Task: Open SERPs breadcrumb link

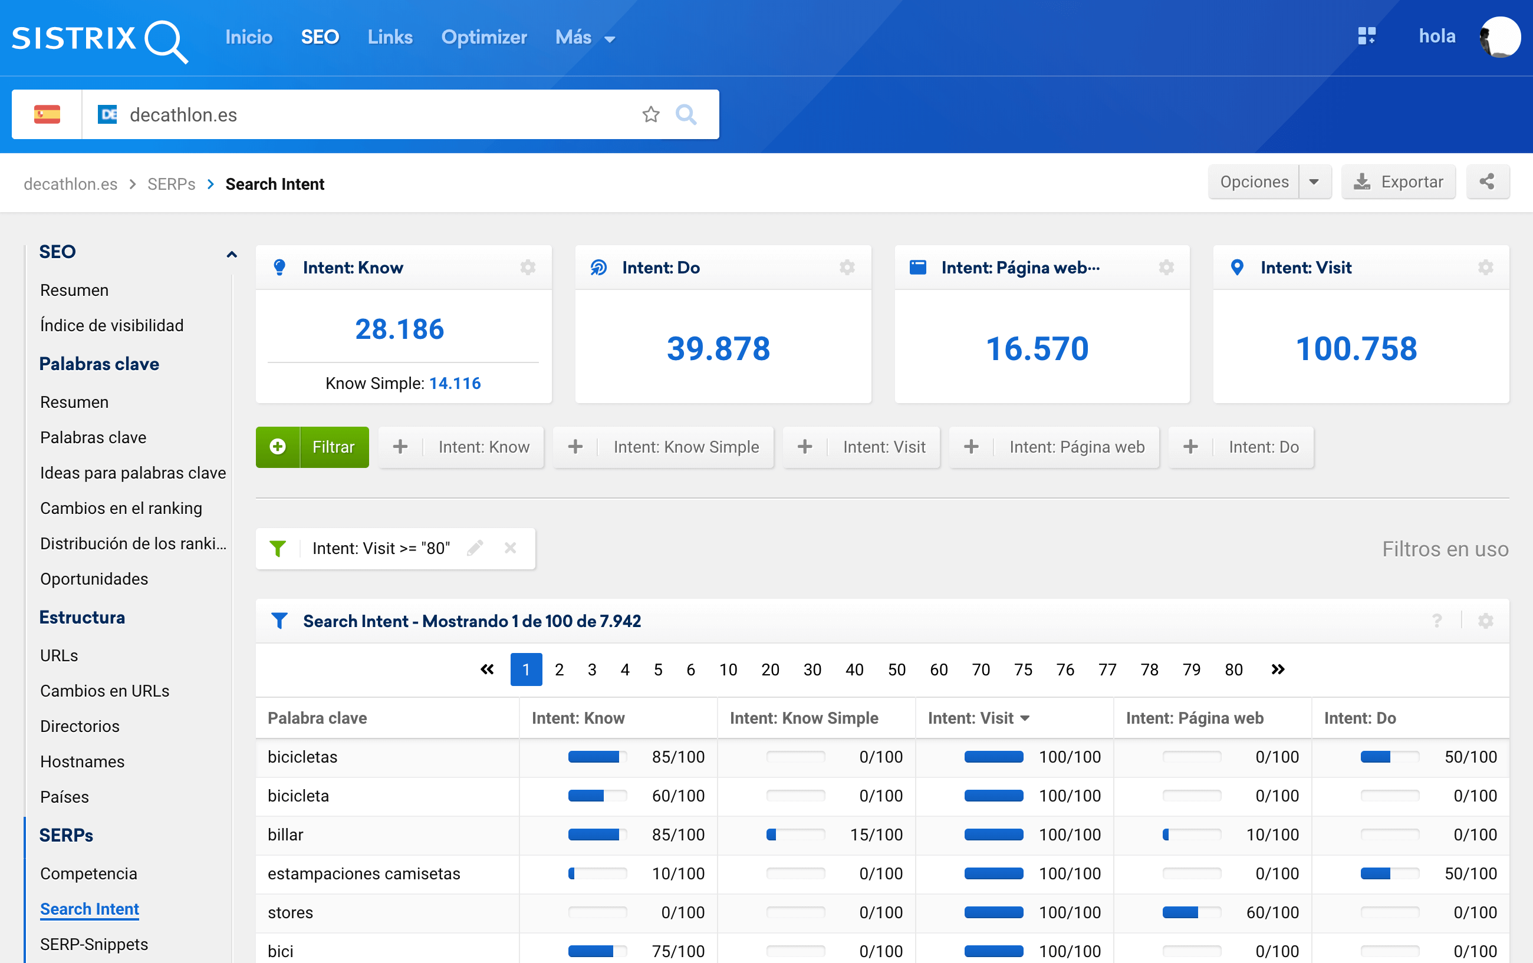Action: pyautogui.click(x=171, y=184)
